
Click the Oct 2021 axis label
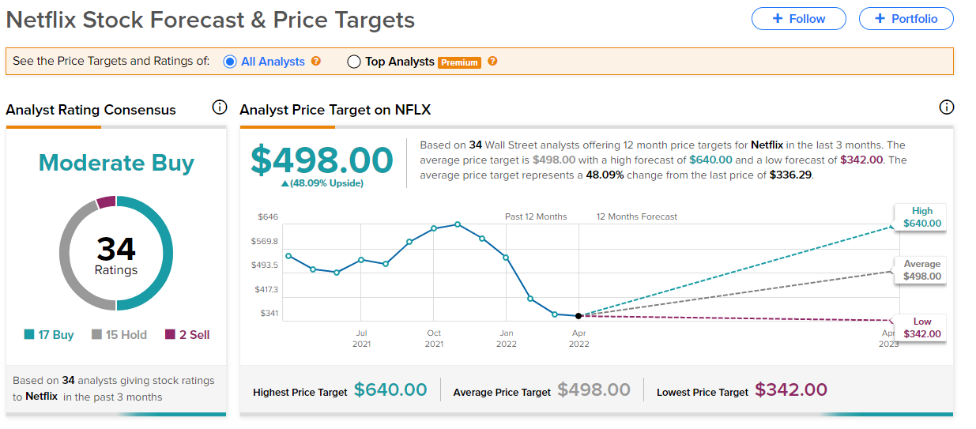pos(434,338)
